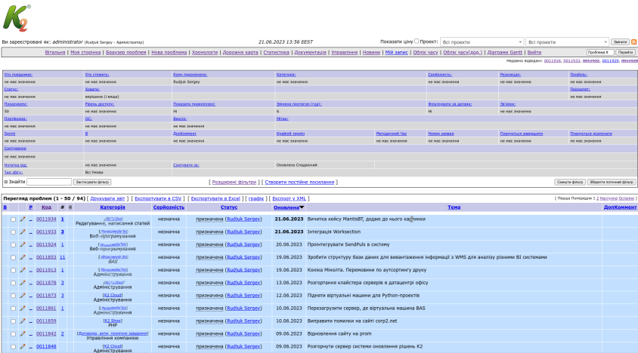The height and width of the screenshot is (353, 638).
Task: Click Експортувати в Excel link
Action: (215, 198)
